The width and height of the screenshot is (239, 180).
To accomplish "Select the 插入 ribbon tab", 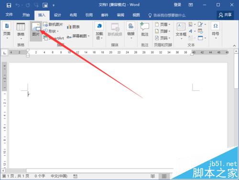I will point(42,15).
